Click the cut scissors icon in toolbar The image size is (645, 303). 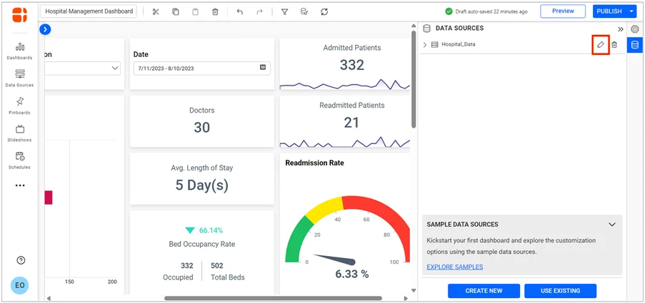tap(156, 12)
